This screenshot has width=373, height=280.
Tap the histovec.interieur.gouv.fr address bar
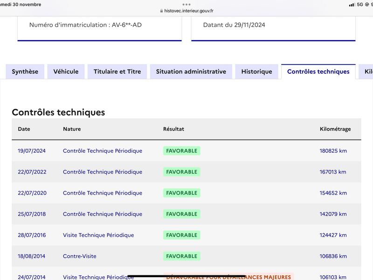point(187,11)
